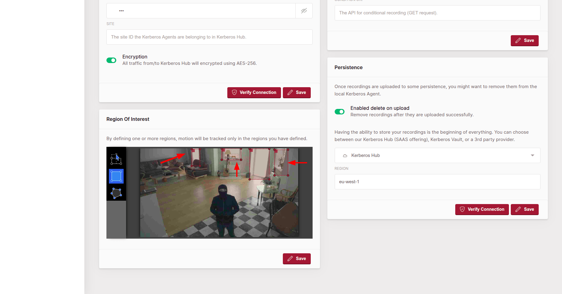Click the camera preview image
The width and height of the screenshot is (562, 294).
[219, 193]
